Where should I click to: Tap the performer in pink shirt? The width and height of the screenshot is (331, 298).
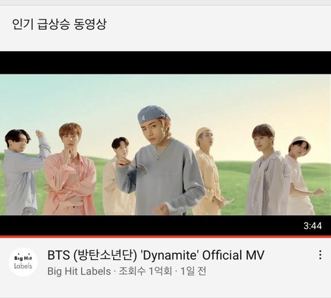pyautogui.click(x=70, y=169)
